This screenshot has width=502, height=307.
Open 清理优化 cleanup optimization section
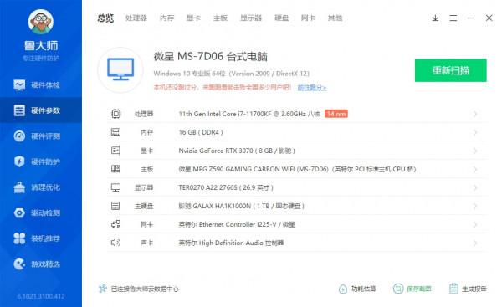(x=41, y=187)
